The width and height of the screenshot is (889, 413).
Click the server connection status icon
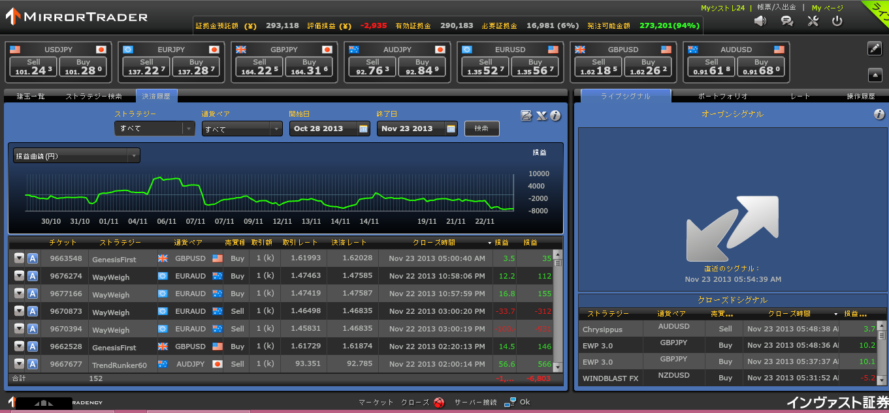click(510, 402)
